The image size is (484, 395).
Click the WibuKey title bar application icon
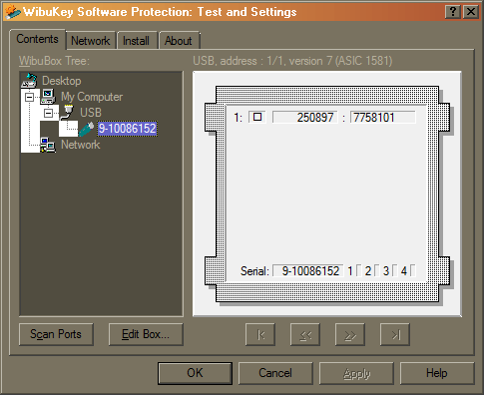[13, 12]
